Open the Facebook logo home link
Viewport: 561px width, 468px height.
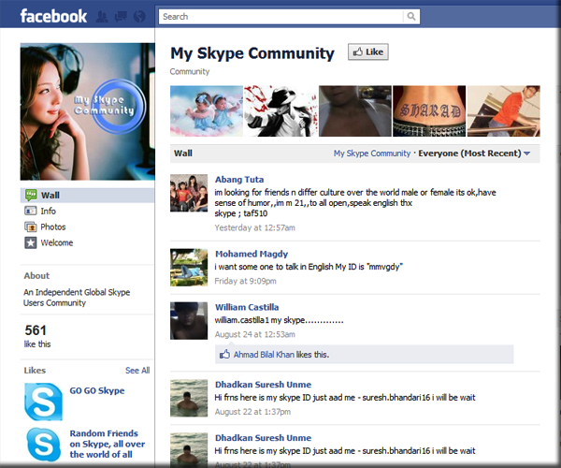click(53, 16)
